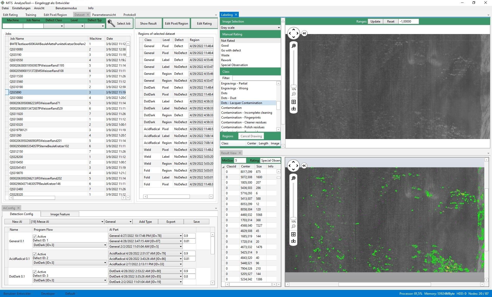Collapse Result View navigation with double-chevron

point(304,166)
